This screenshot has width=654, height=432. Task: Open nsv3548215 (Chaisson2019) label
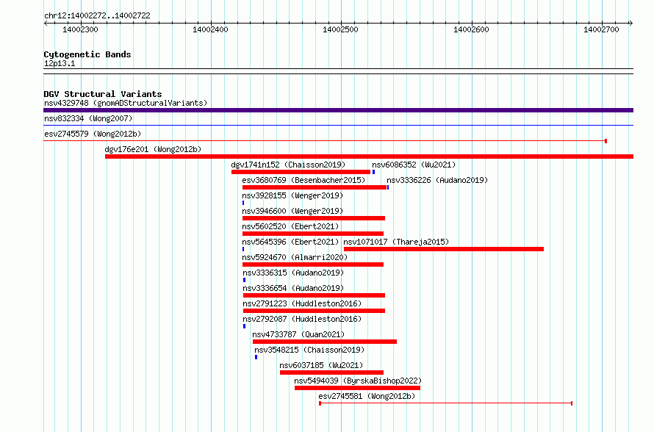pos(309,350)
